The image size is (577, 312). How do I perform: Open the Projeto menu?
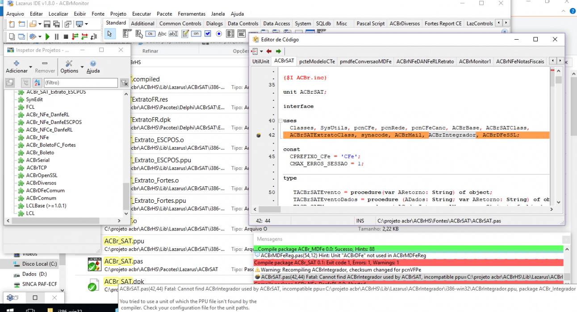tap(118, 14)
